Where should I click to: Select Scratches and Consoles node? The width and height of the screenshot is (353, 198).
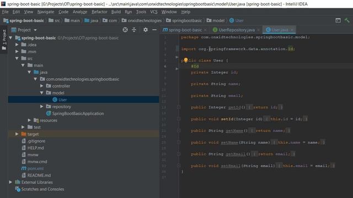tap(42, 189)
